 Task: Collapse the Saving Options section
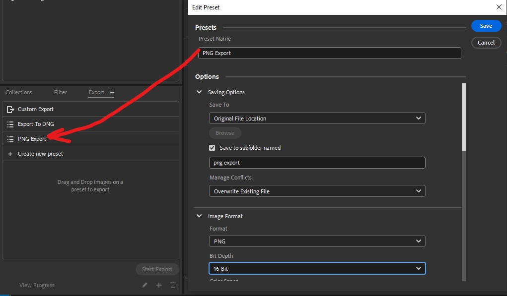point(199,92)
